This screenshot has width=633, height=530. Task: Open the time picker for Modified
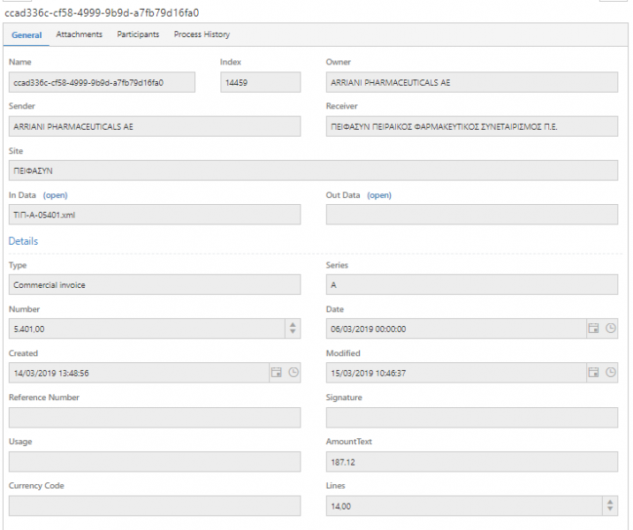pyautogui.click(x=610, y=372)
